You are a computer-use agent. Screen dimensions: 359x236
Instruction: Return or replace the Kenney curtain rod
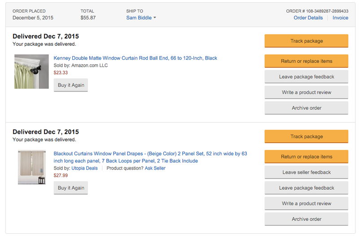306,61
